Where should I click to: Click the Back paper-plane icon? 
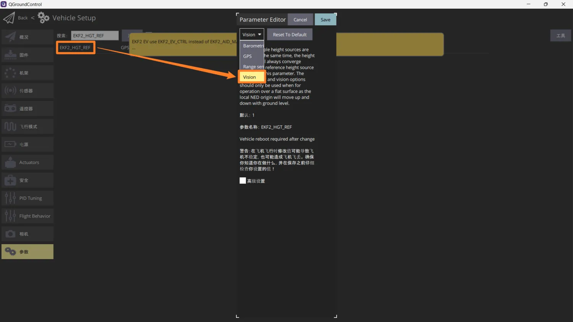pos(9,18)
